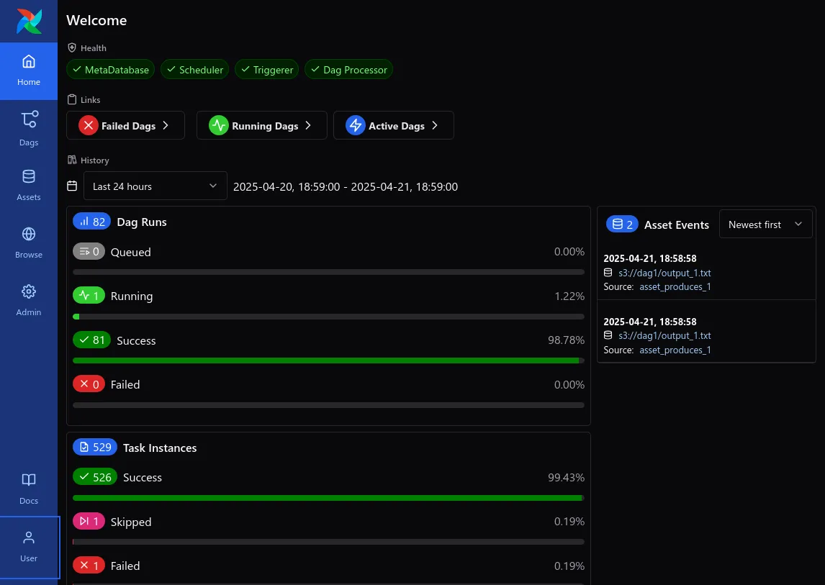Open the Active Dags link
This screenshot has width=825, height=585.
tap(394, 125)
